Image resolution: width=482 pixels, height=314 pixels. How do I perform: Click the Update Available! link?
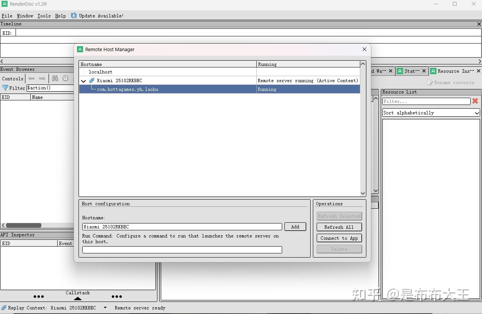click(x=101, y=16)
